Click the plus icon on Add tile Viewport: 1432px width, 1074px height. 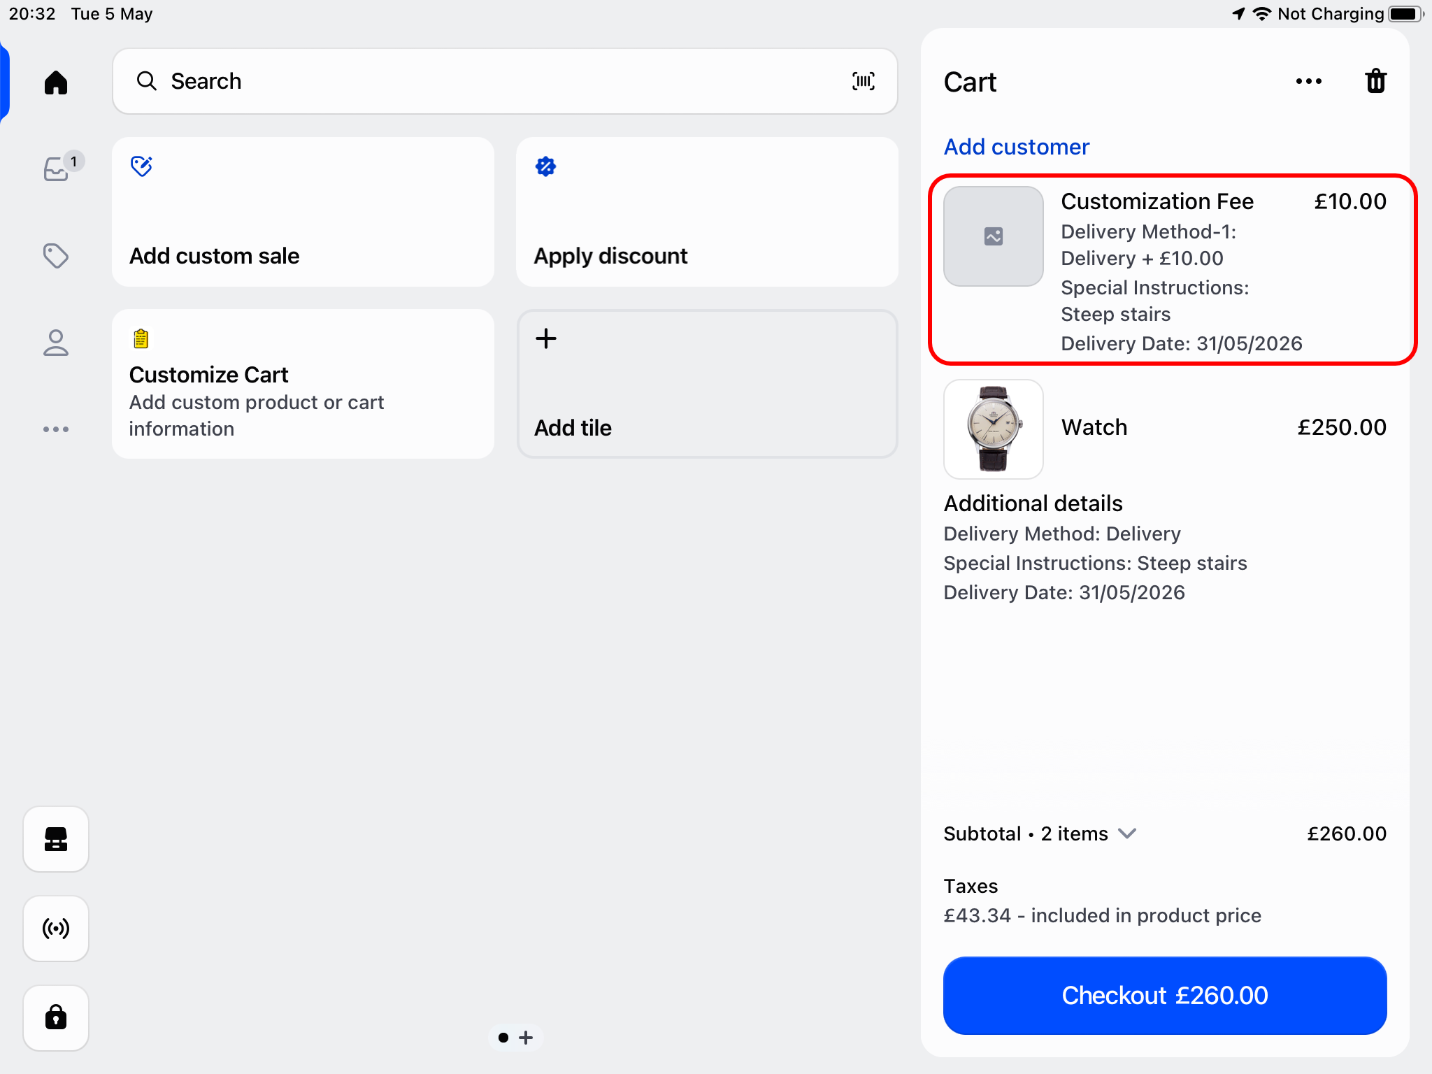pyautogui.click(x=546, y=338)
